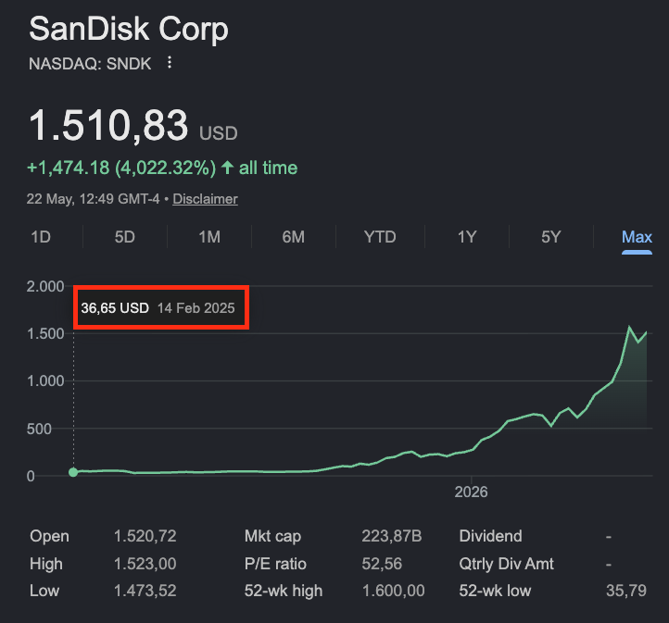
Task: Switch chart to 1D range
Action: click(41, 237)
